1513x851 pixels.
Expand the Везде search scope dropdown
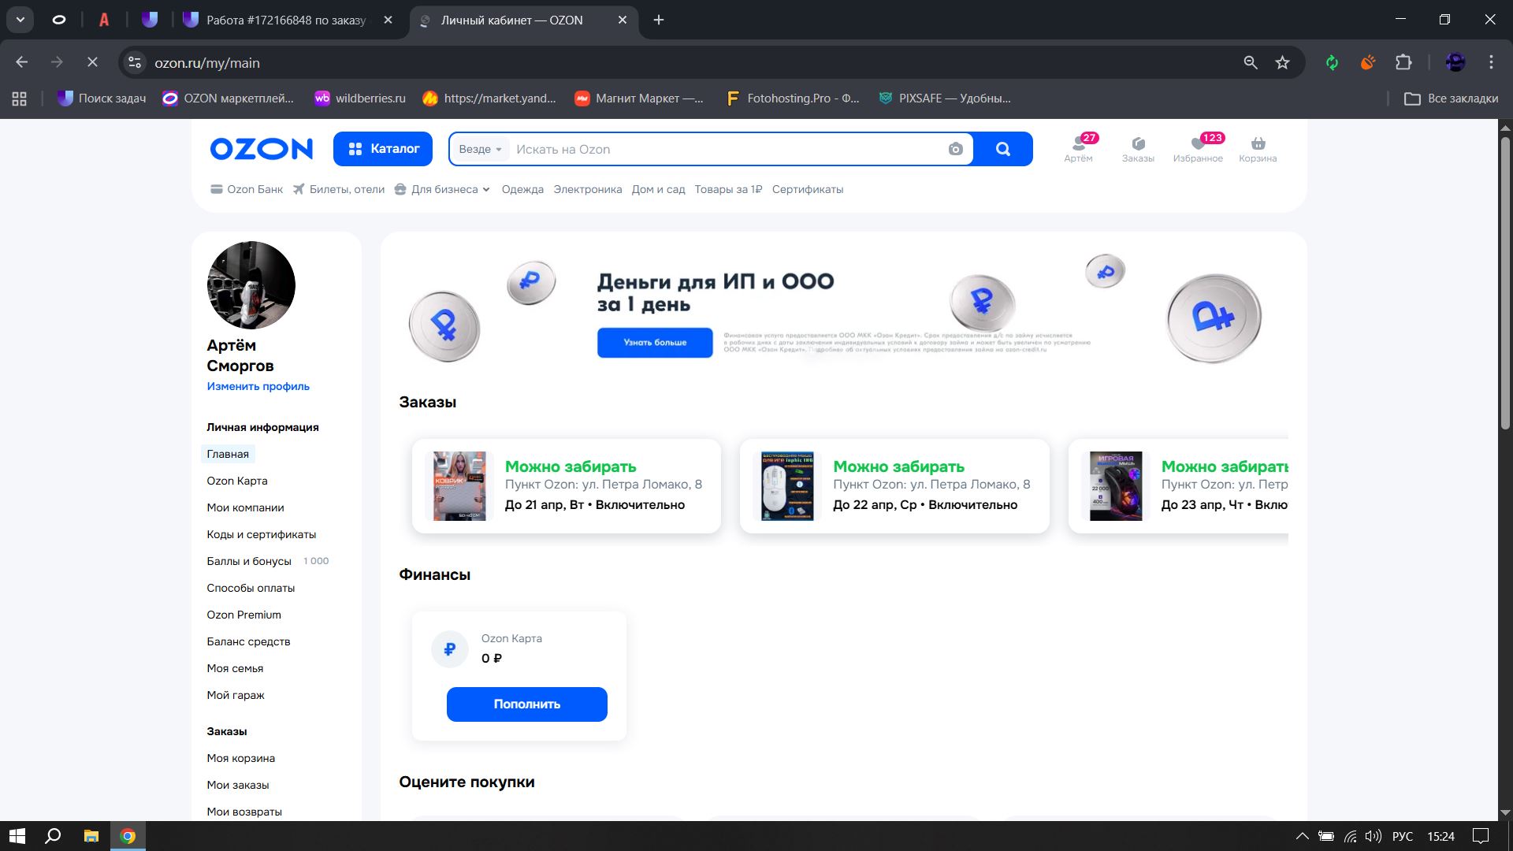480,150
